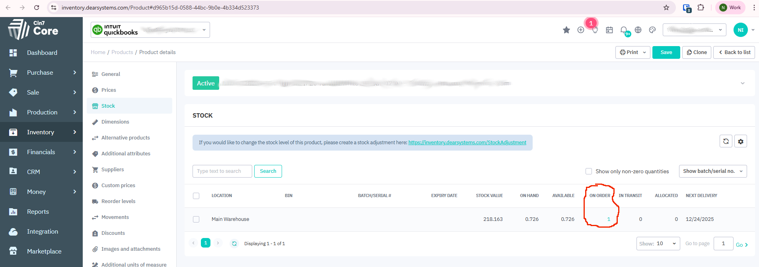Open the Reorder levels tab
Screen dimensions: 759x267
click(118, 201)
